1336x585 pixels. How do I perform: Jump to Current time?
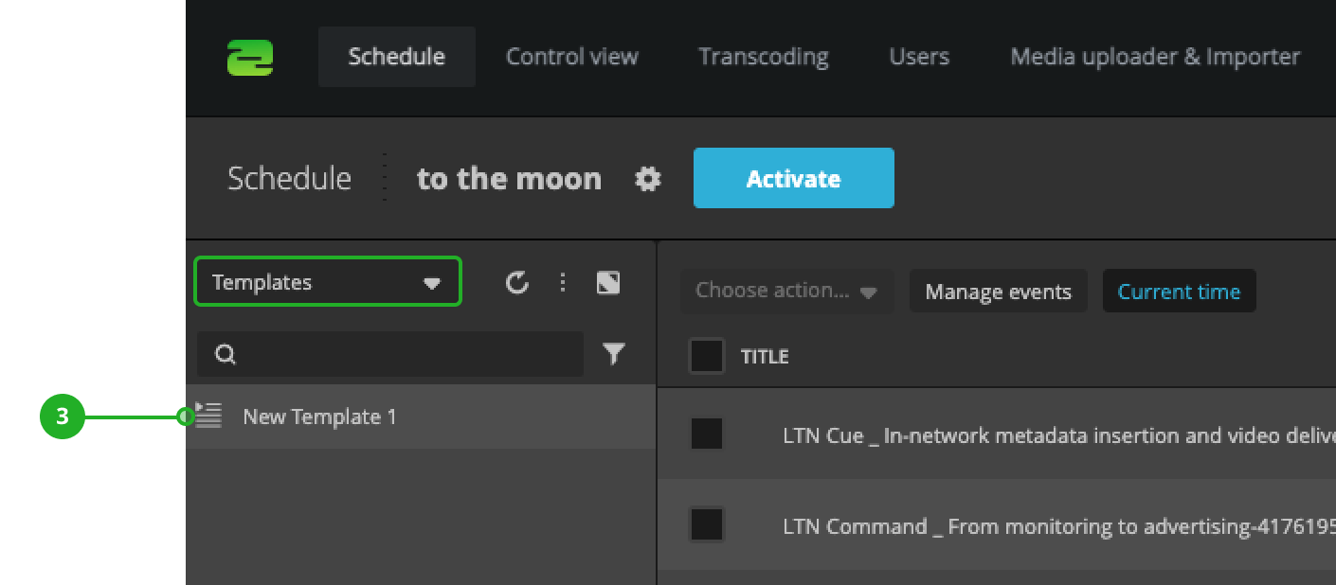(x=1179, y=292)
